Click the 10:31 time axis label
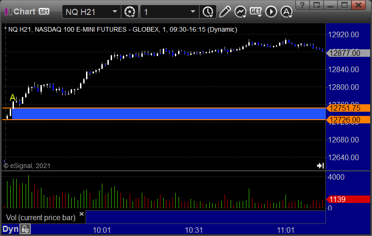The image size is (372, 236). [x=194, y=230]
